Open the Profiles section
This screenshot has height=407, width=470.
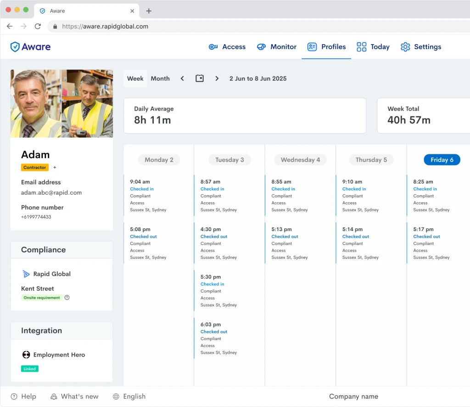pos(326,47)
